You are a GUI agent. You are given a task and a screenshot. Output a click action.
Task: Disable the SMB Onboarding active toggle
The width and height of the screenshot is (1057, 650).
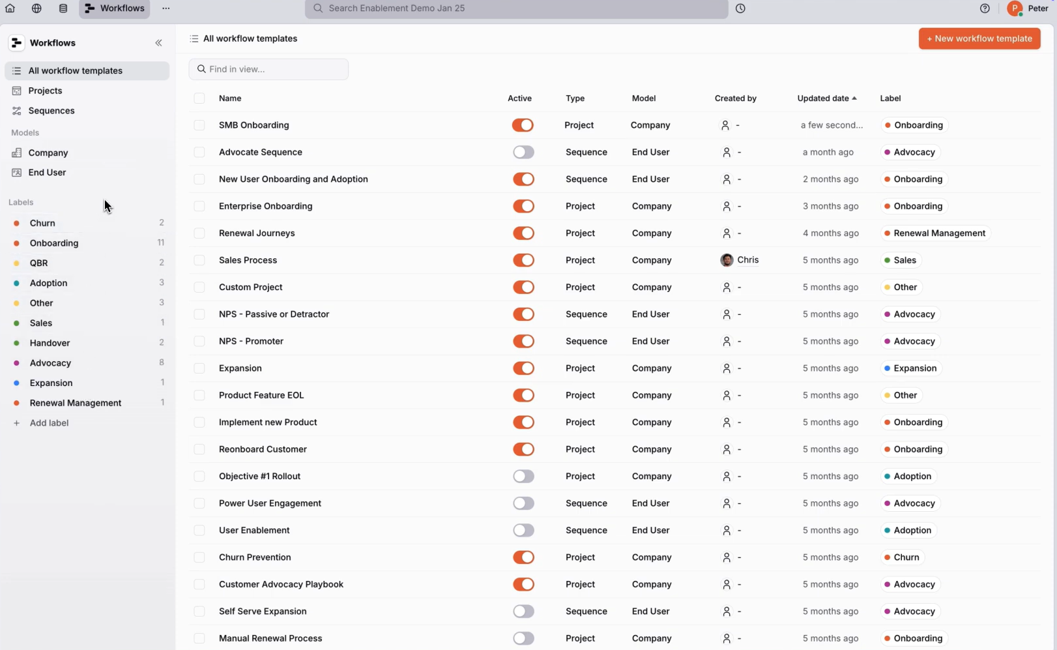[x=523, y=125]
